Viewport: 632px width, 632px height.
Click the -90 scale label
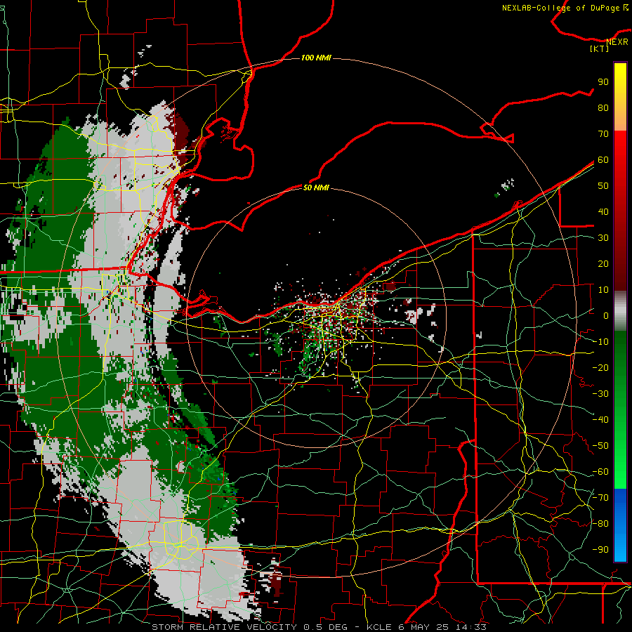pyautogui.click(x=600, y=550)
